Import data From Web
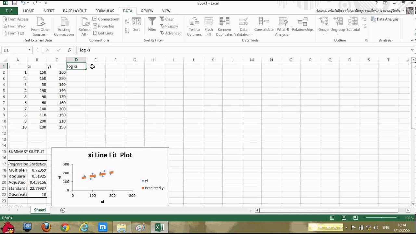Image resolution: width=416 pixels, height=234 pixels. tap(14, 26)
